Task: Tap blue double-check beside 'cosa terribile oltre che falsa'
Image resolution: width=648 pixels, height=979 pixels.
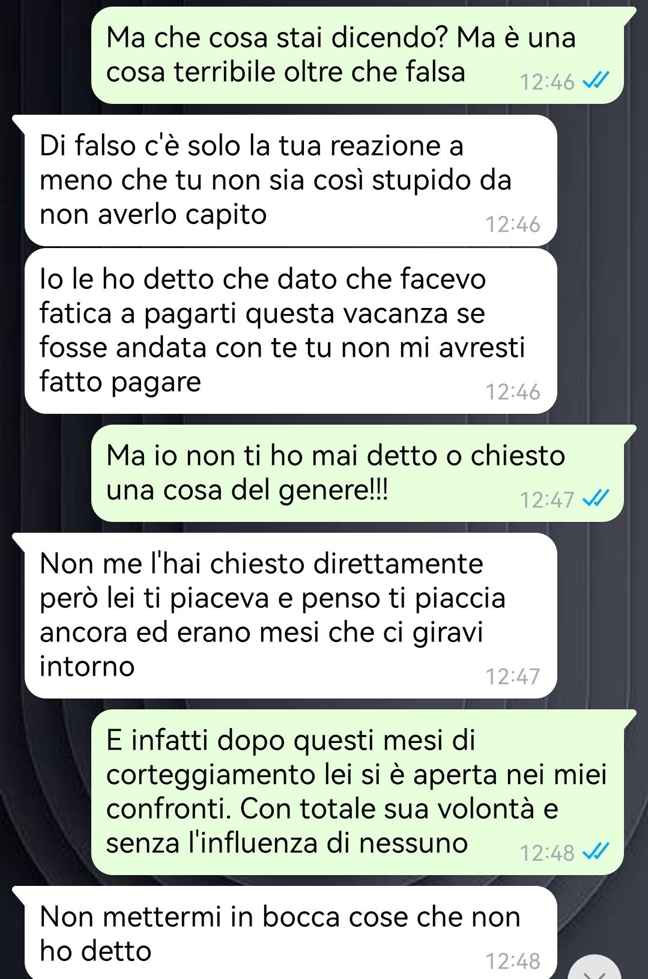Action: click(596, 80)
